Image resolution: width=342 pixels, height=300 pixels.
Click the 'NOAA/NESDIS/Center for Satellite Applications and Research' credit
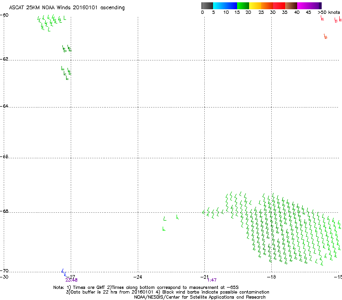coord(200,297)
